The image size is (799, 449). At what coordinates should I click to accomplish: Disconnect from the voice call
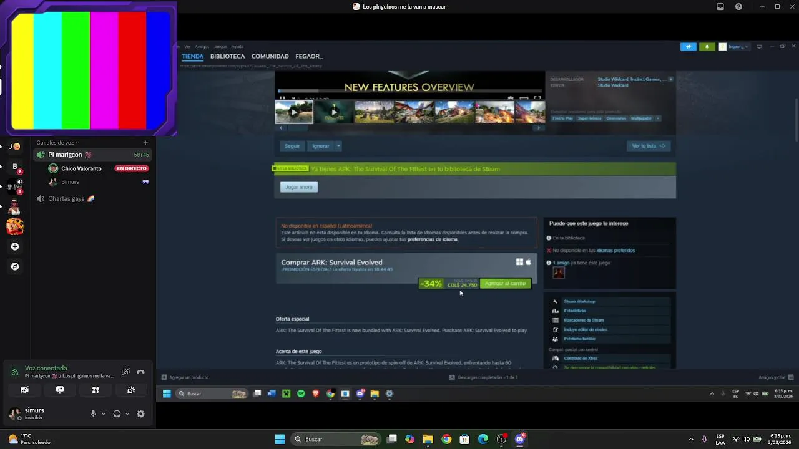[x=140, y=372]
